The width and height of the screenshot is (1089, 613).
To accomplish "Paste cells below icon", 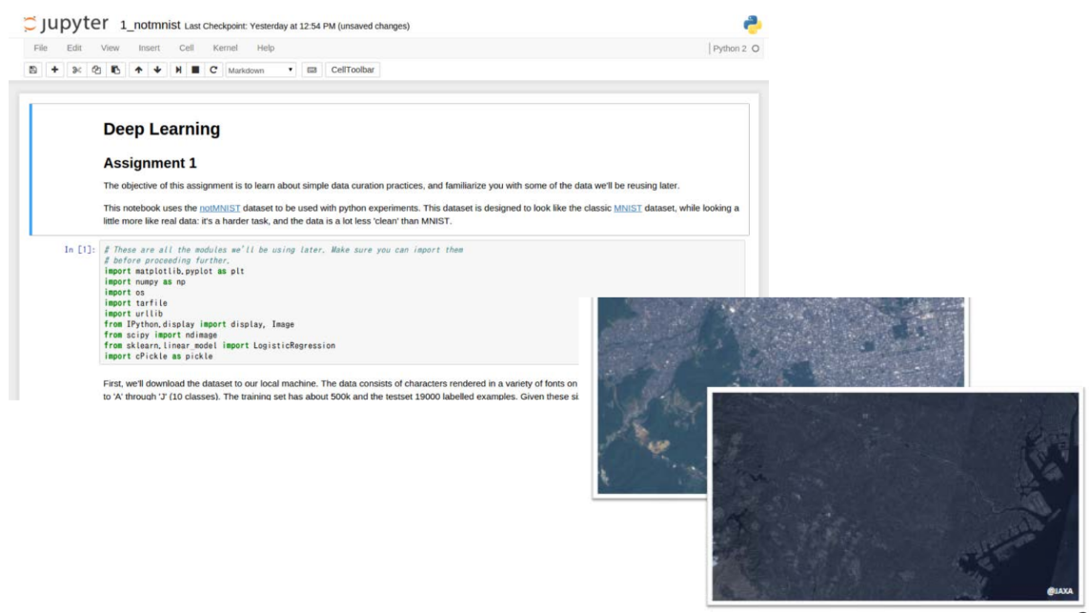I will click(x=115, y=70).
